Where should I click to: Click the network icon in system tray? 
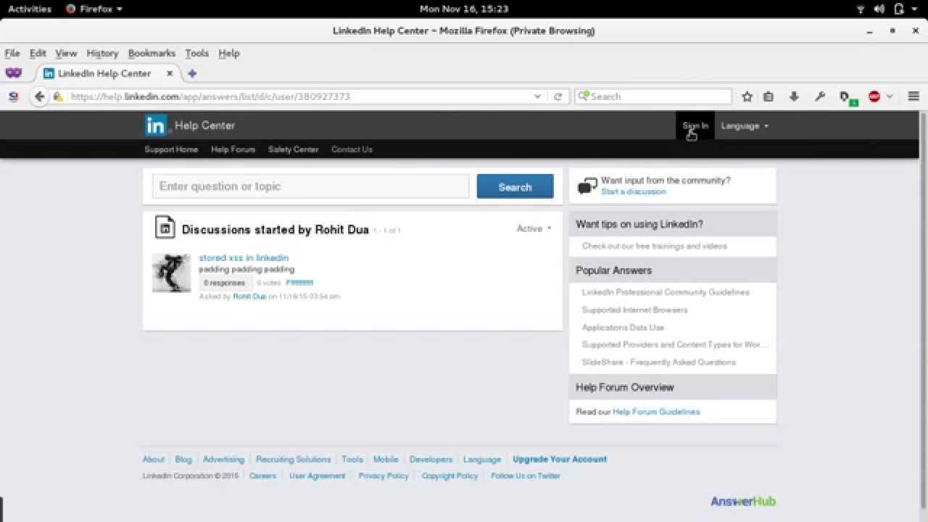click(861, 9)
